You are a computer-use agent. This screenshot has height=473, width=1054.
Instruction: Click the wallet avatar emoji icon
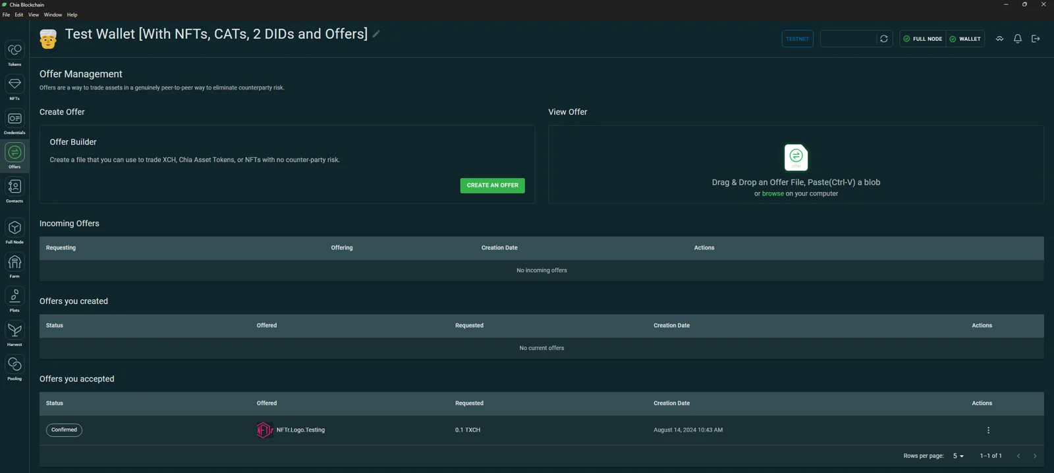click(x=48, y=39)
